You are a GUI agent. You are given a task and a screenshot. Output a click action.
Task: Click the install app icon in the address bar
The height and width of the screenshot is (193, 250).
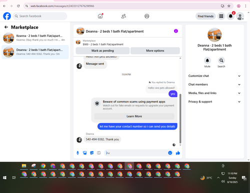click(222, 6)
